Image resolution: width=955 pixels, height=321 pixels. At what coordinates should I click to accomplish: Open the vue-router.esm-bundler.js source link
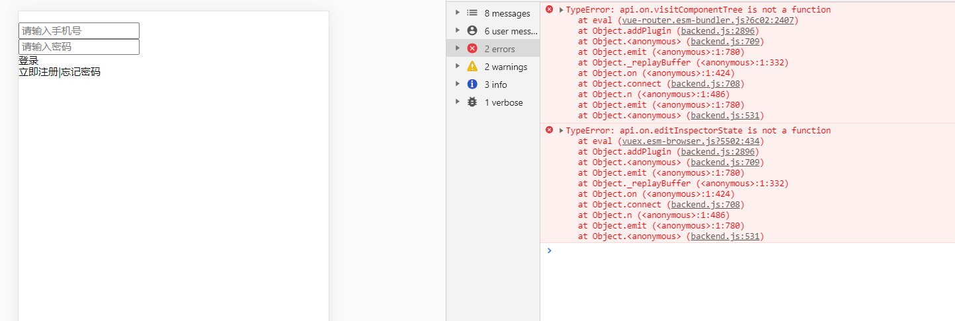coord(708,20)
